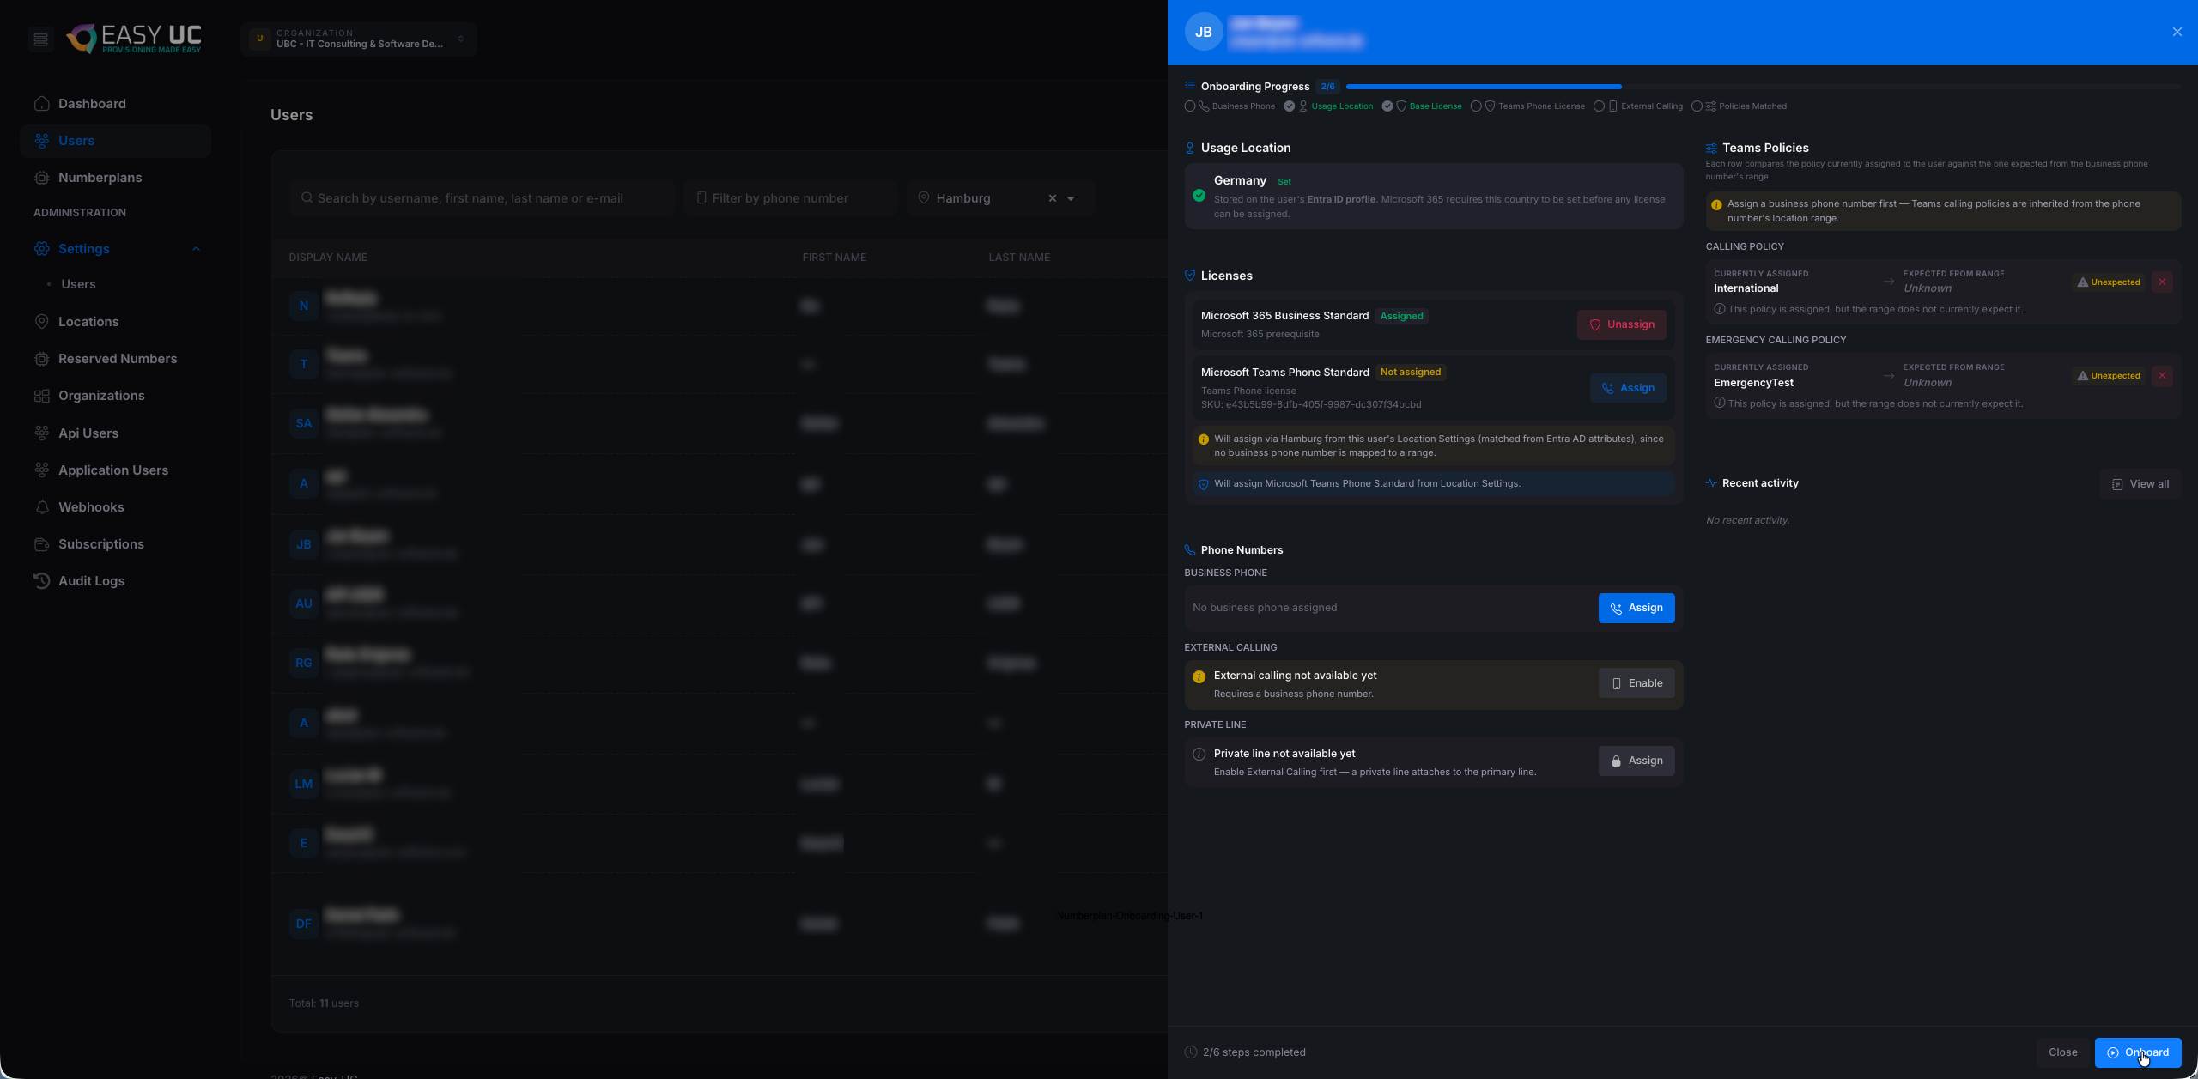Toggle the sidebar hamburger menu icon
2198x1079 pixels.
click(40, 39)
